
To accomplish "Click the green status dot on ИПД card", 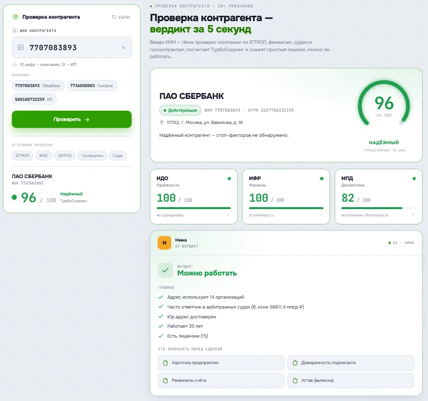I will click(x=414, y=179).
